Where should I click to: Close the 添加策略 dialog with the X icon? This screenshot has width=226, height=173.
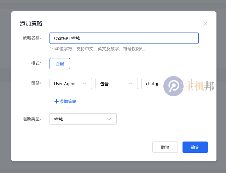205,23
